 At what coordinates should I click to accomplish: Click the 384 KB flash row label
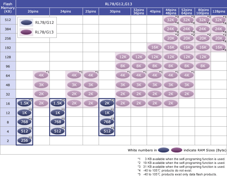[8, 29]
